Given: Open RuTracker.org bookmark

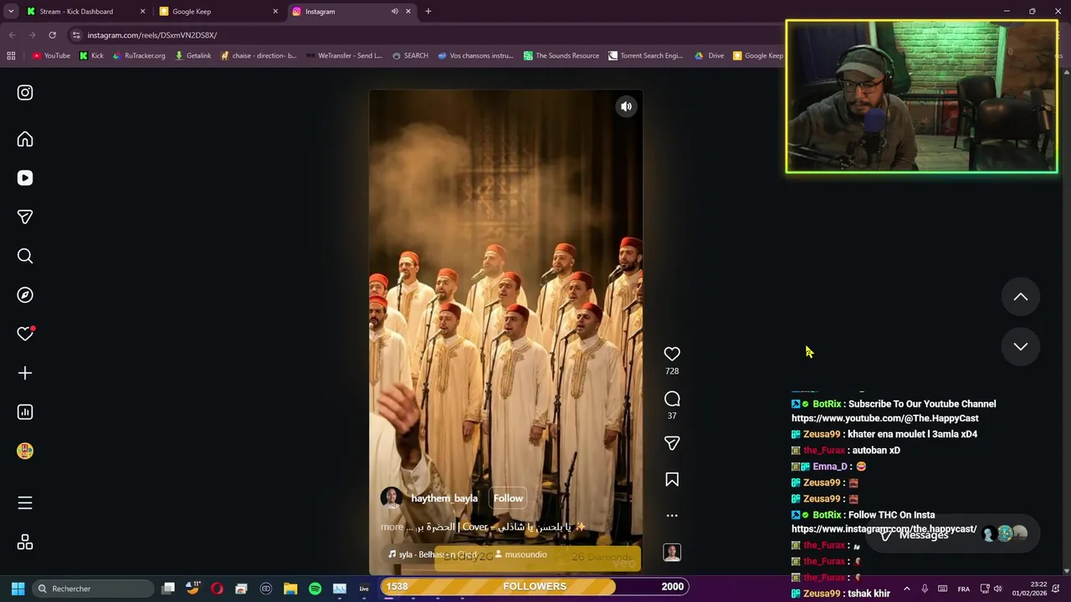Looking at the screenshot, I should click(138, 56).
